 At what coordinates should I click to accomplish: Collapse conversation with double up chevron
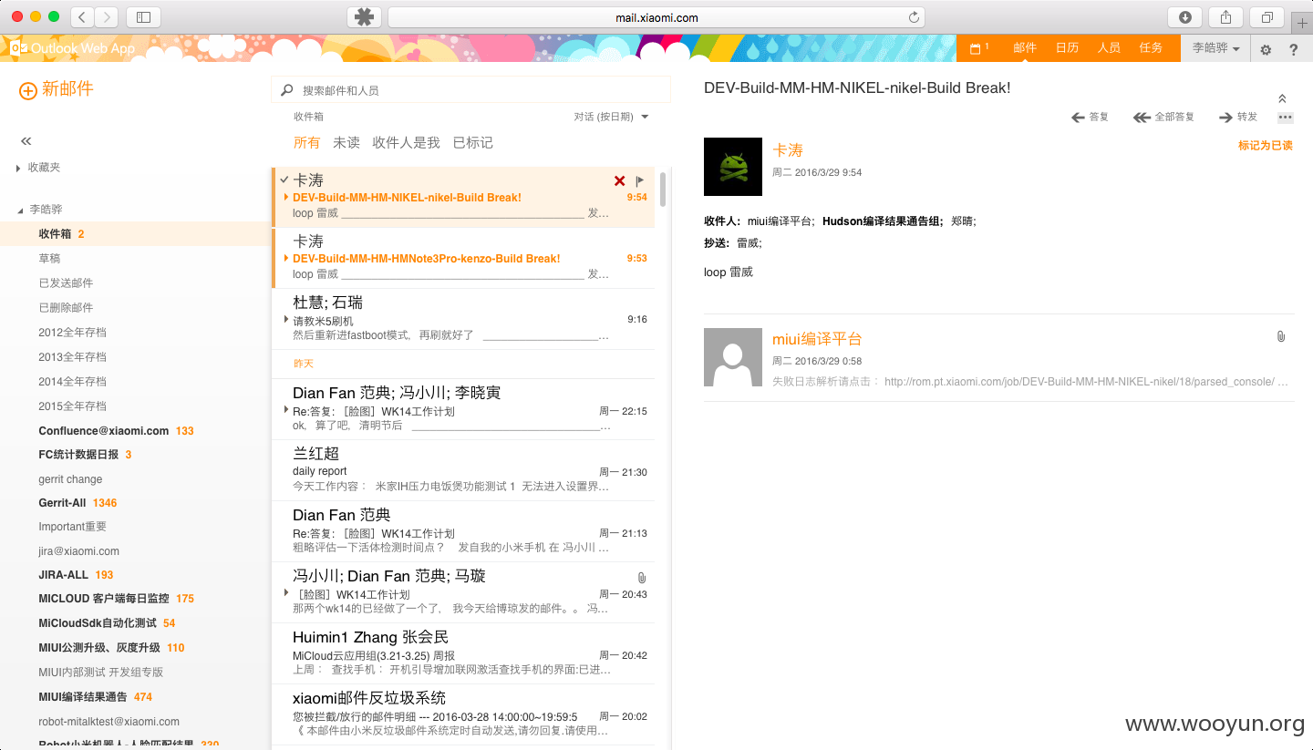1282,98
